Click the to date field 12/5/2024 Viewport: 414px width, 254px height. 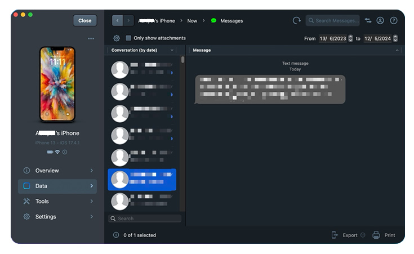(x=377, y=38)
